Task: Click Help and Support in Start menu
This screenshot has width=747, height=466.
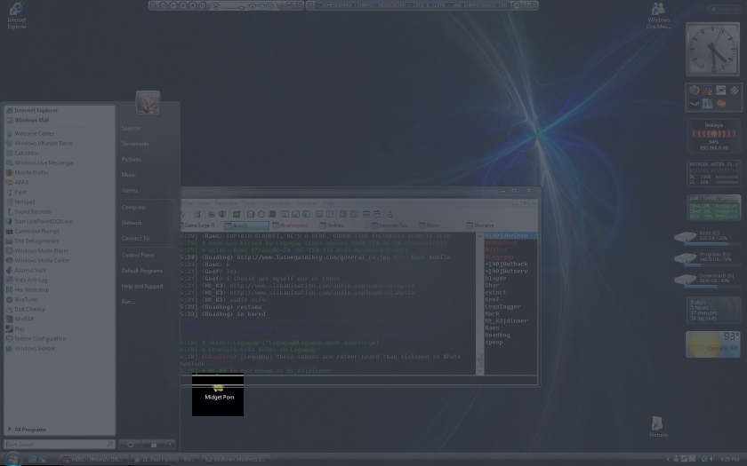Action: tap(142, 286)
